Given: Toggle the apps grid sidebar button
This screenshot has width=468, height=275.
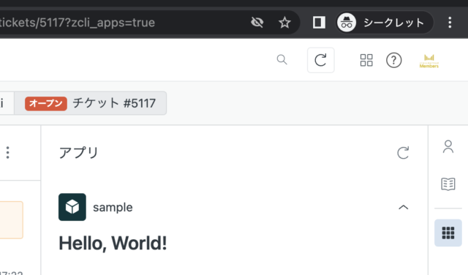Looking at the screenshot, I should click(x=448, y=233).
